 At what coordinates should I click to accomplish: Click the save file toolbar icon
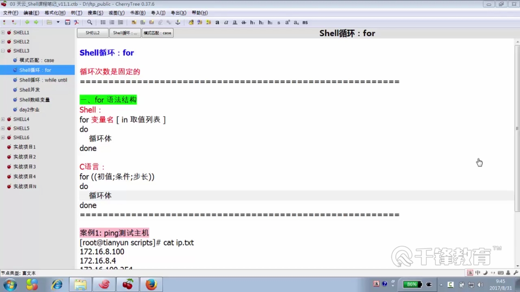point(67,22)
